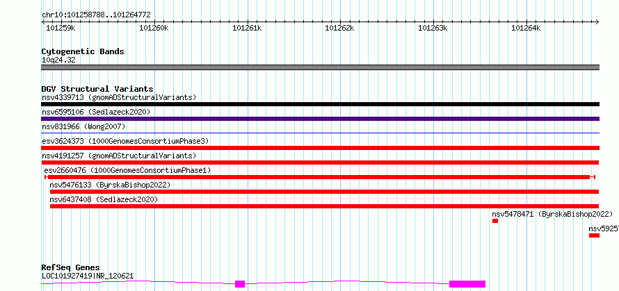Screen dimensions: 619x291
Task: Click the small red nsv5478471 marker
Action: click(495, 221)
